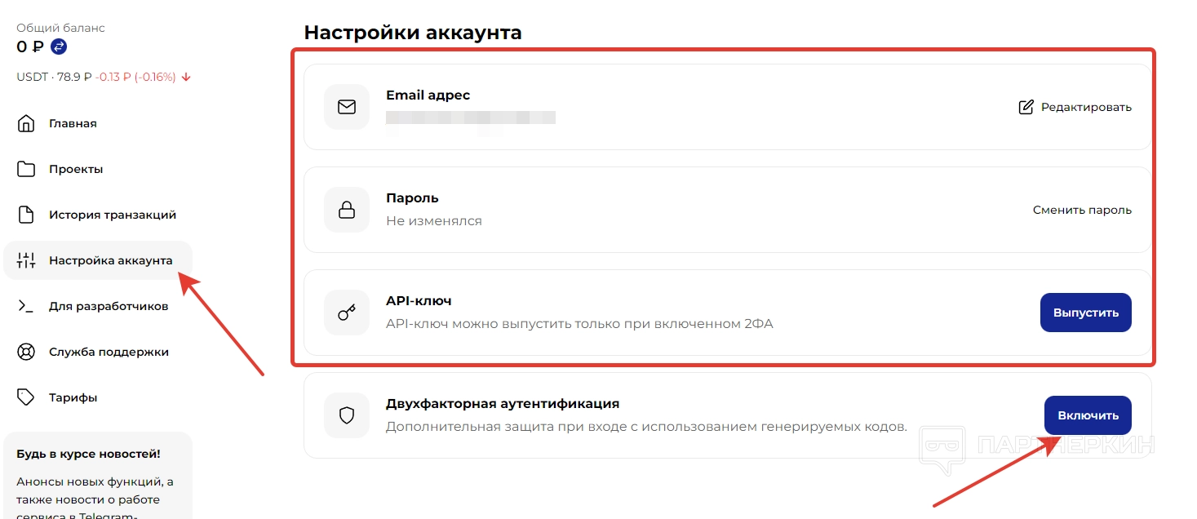Click Редактировать to edit email
Viewport: 1197px width, 519px height.
click(1086, 107)
